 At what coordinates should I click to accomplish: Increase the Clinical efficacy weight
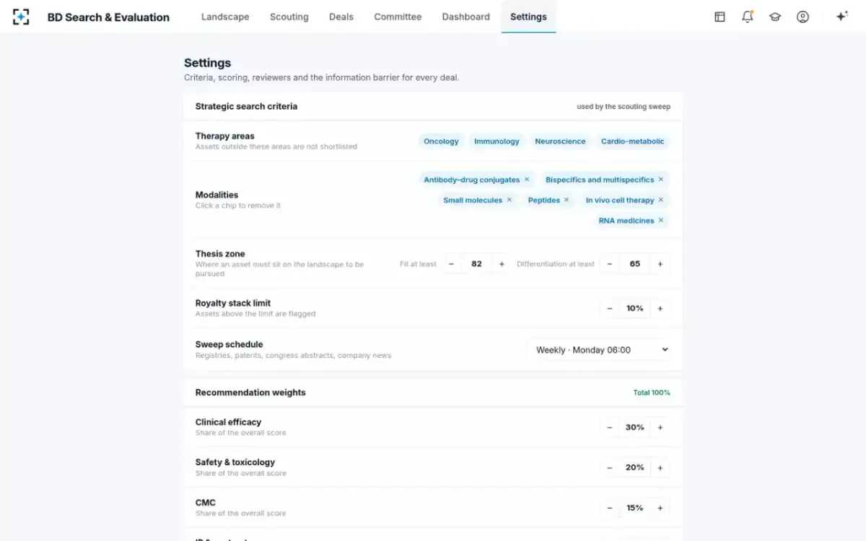click(x=660, y=428)
